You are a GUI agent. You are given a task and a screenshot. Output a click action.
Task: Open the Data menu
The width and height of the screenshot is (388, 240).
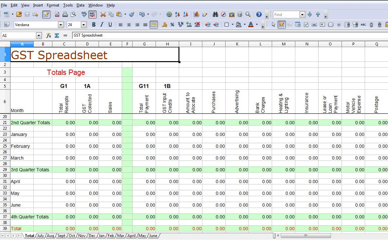[x=80, y=5]
